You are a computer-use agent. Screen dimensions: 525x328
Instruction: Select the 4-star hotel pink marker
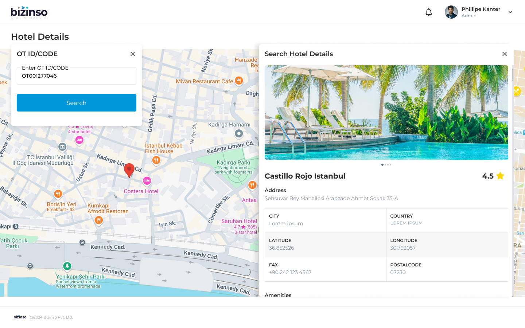pyautogui.click(x=79, y=140)
